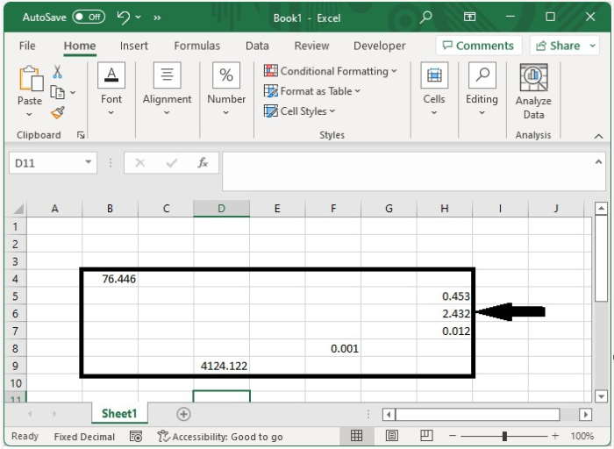
Task: Click the Format Painter brush icon
Action: (58, 113)
